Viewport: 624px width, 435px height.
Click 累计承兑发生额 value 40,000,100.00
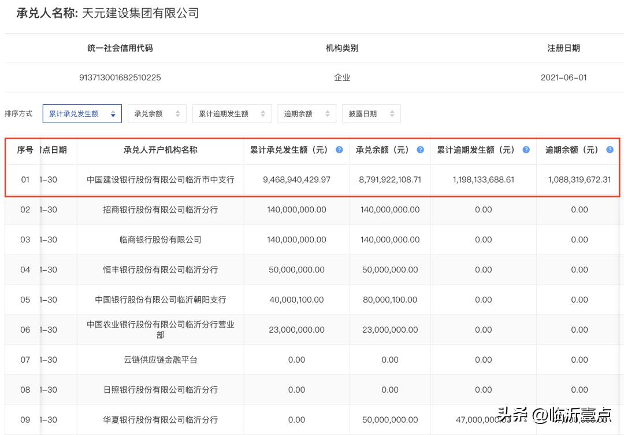point(296,300)
